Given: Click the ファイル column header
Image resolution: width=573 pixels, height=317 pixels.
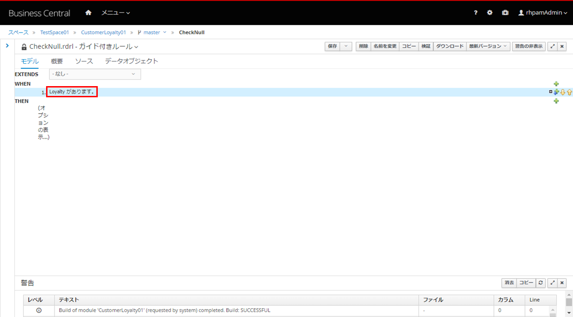Looking at the screenshot, I should coord(456,300).
